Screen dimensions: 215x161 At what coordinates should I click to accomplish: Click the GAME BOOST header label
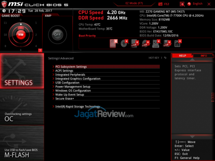pyautogui.click(x=11, y=16)
